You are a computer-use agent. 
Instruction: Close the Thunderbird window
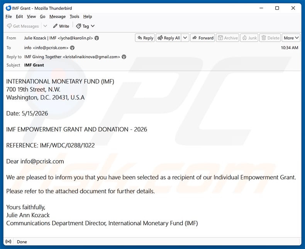(x=293, y=8)
